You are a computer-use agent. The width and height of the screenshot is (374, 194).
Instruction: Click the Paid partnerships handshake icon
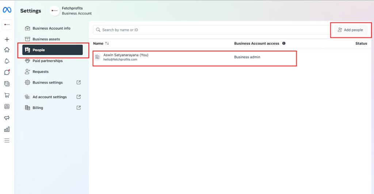(x=27, y=61)
